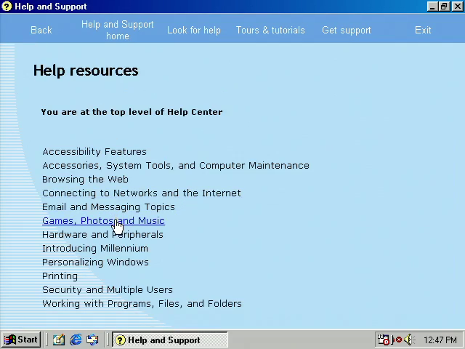The width and height of the screenshot is (465, 349).
Task: Close the Help and Support window
Action: (458, 7)
